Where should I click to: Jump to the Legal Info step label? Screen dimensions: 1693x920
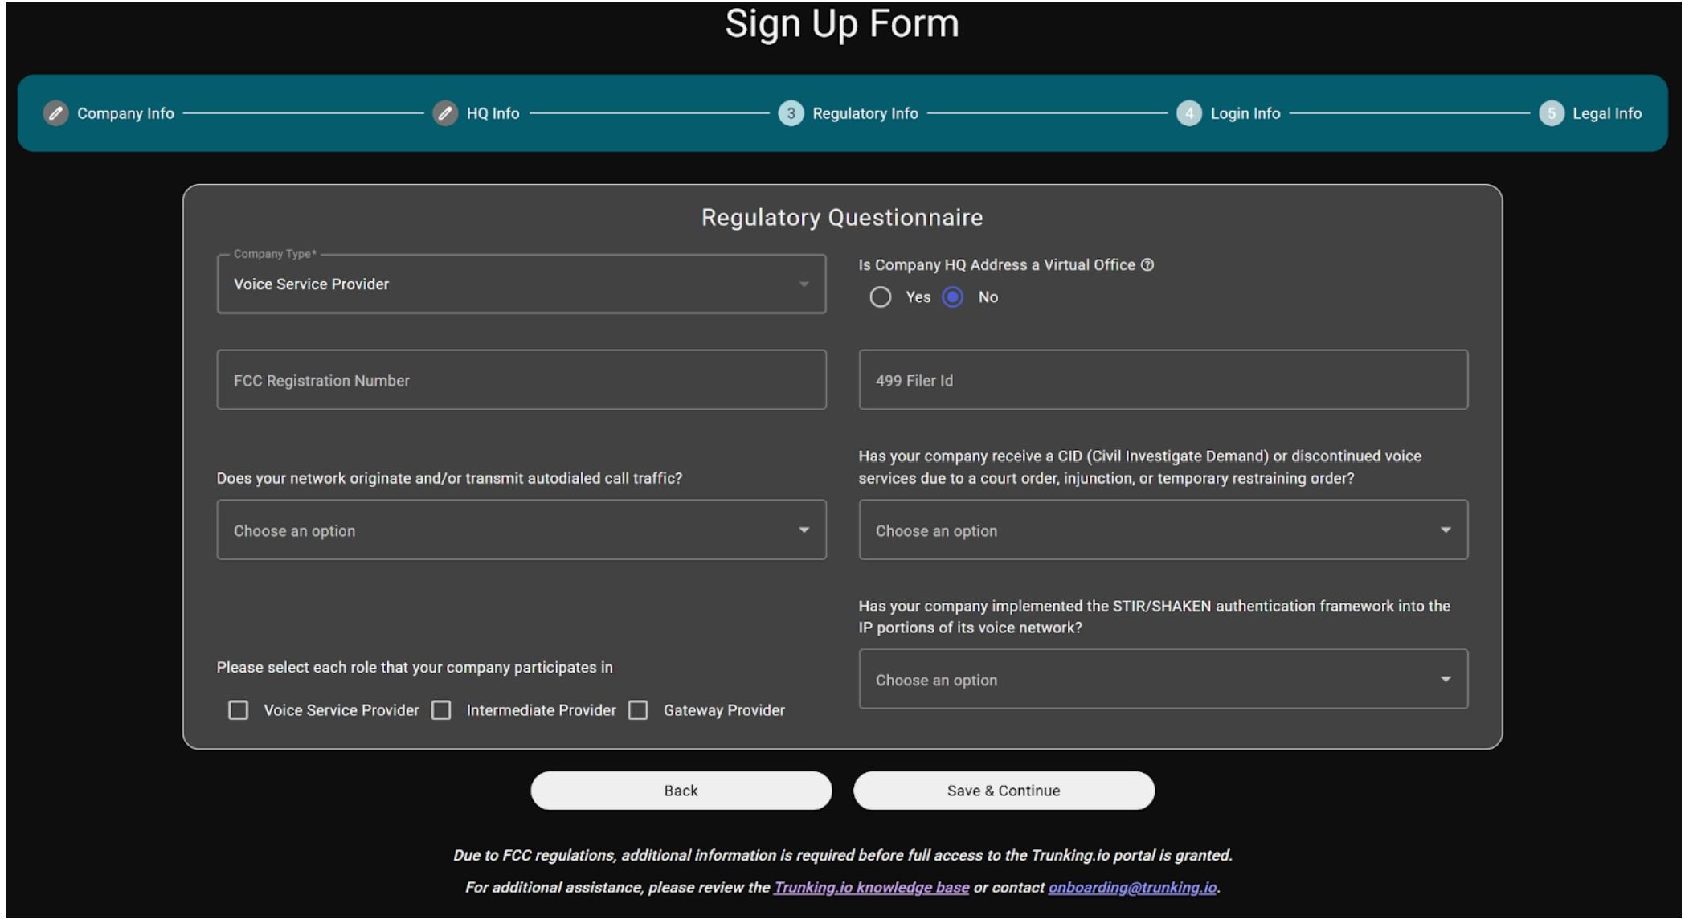pyautogui.click(x=1606, y=113)
